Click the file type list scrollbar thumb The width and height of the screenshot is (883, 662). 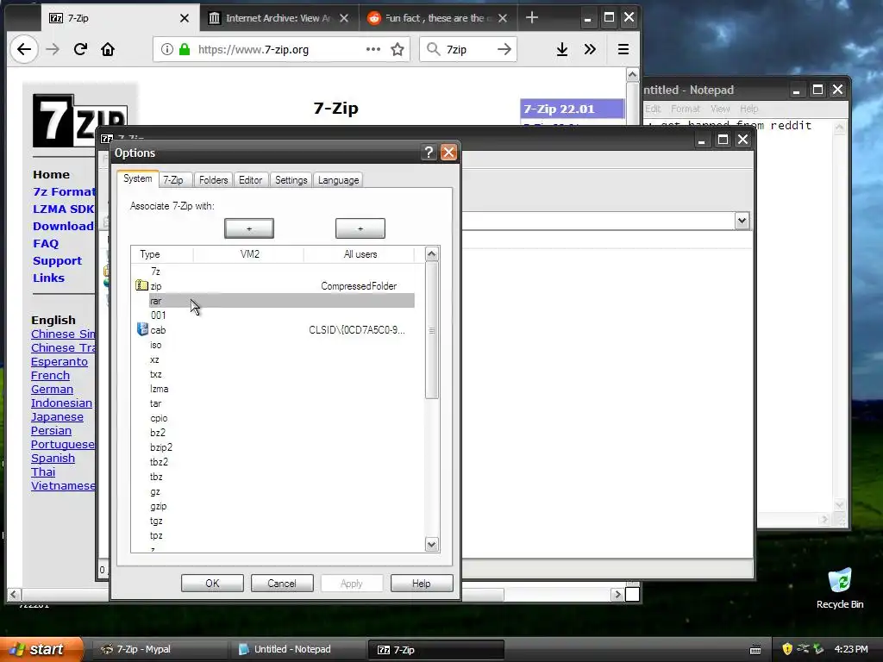(x=431, y=330)
